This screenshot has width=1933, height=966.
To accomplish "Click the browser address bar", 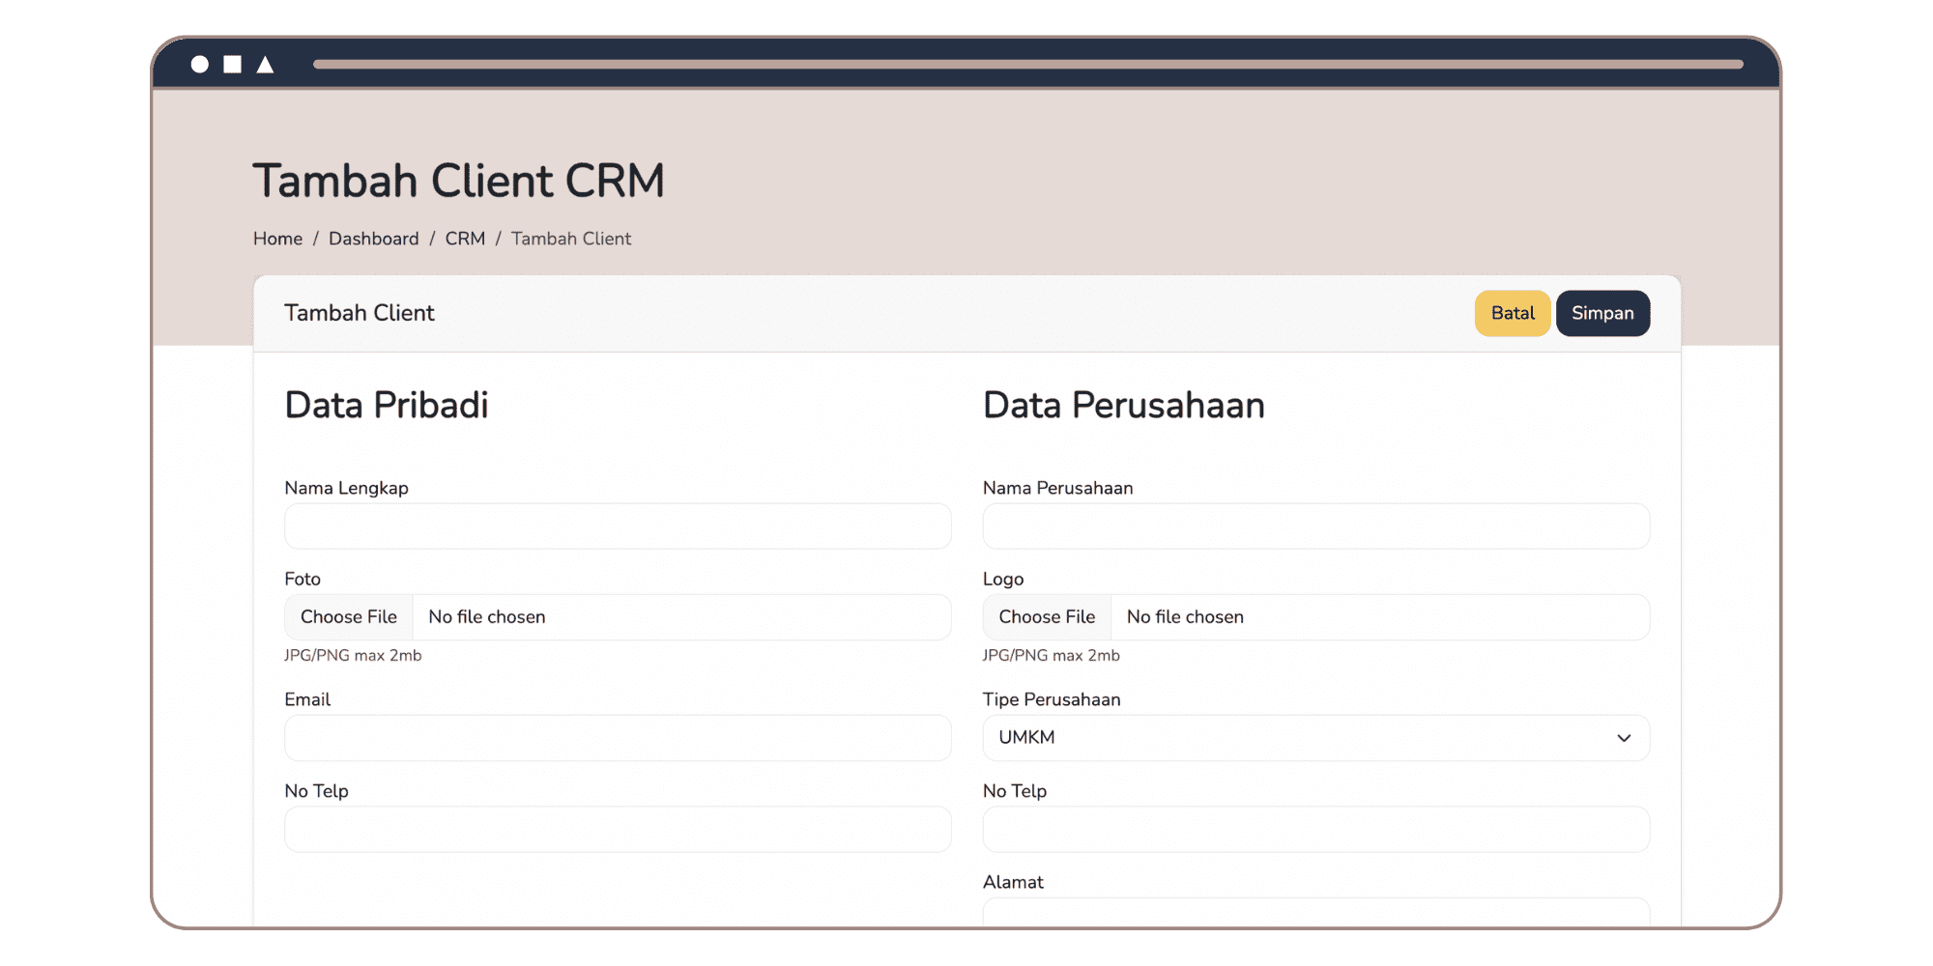I will 1027,65.
